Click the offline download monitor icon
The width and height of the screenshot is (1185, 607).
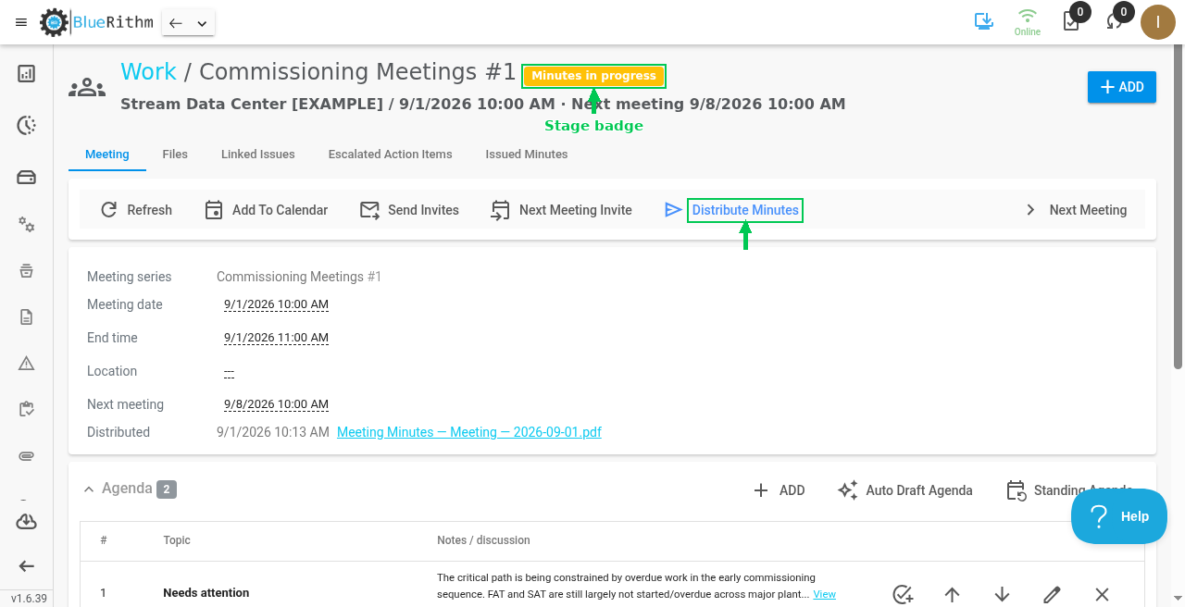[984, 21]
